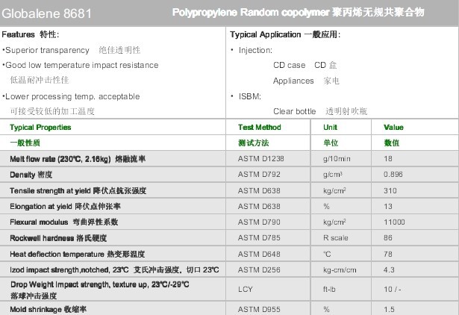
Task: Click 'ASTM D1238' test method cell
Action: [260, 159]
